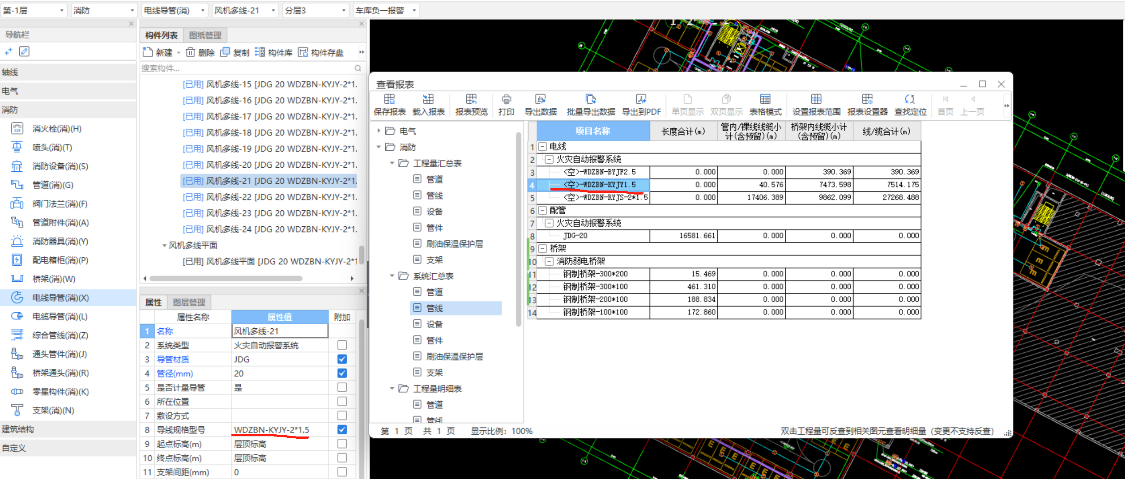1125x479 pixels.
Task: Open 建筑结构 navigation section
Action: (x=68, y=429)
